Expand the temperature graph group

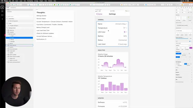(7, 49)
